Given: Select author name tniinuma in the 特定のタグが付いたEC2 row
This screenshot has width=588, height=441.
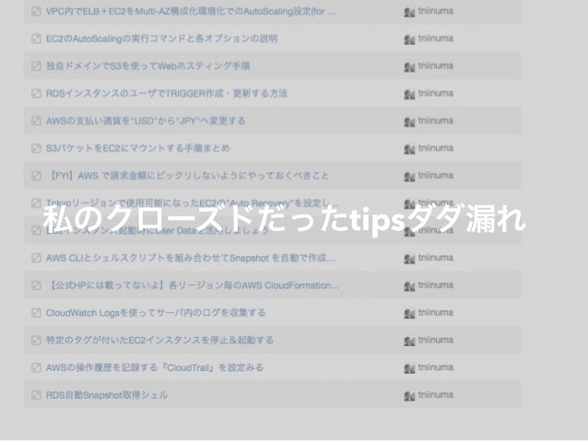Looking at the screenshot, I should [x=436, y=340].
